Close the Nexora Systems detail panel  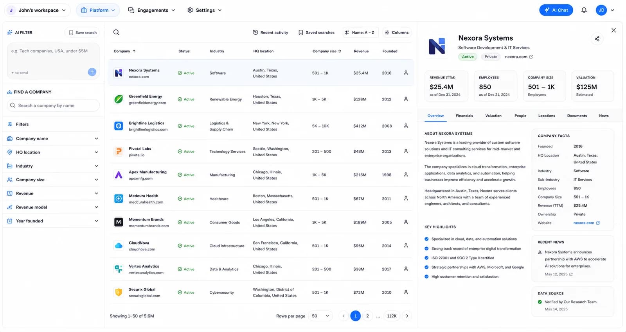(613, 30)
